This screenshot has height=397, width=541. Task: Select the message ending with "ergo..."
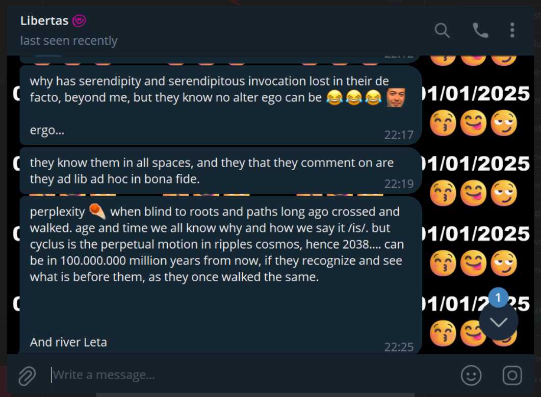[x=47, y=130]
